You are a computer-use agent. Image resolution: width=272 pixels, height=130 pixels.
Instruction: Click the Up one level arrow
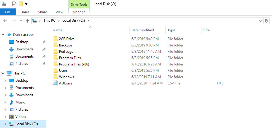pyautogui.click(x=27, y=21)
